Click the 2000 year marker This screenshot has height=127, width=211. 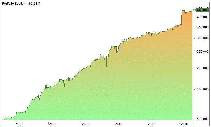(x=52, y=124)
